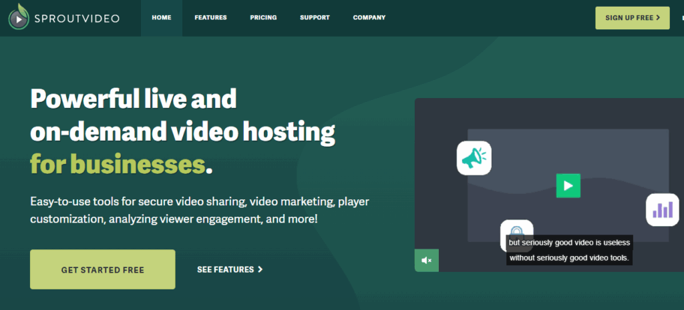Unmute the video with the speaker icon

coord(427,260)
